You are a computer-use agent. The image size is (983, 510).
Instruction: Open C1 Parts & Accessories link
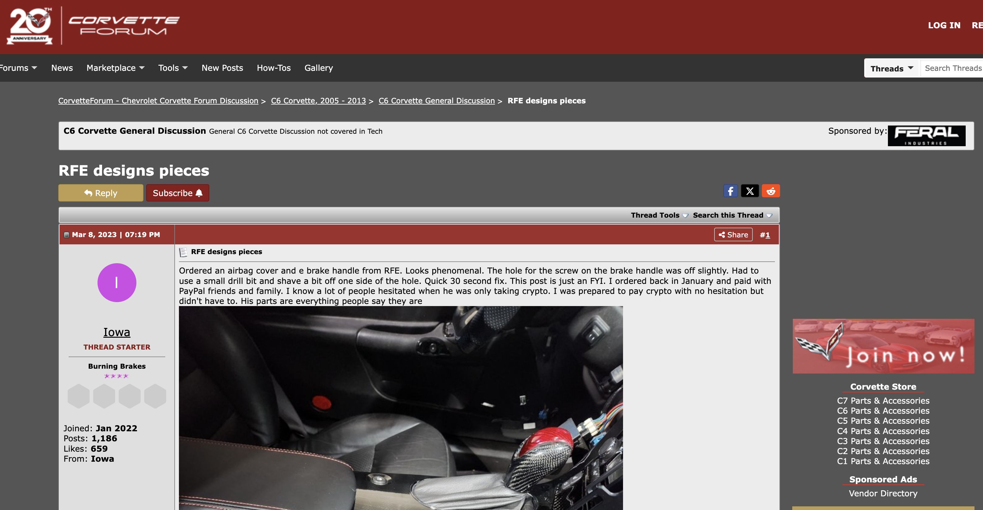883,461
